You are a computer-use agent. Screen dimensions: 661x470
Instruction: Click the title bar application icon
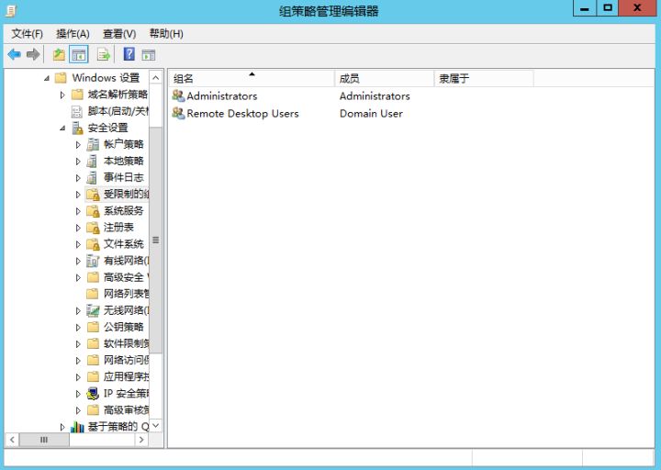pos(10,10)
